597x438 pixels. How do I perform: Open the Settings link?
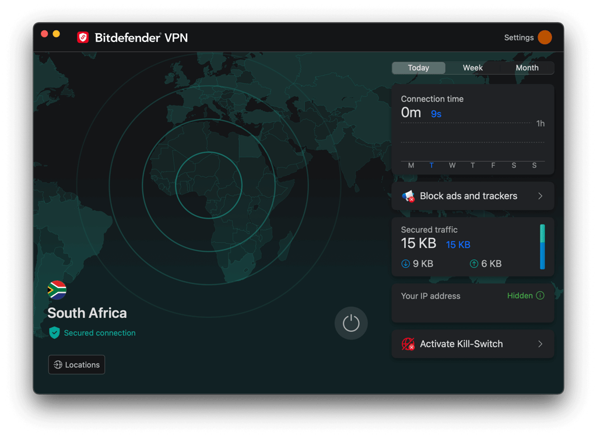[518, 37]
